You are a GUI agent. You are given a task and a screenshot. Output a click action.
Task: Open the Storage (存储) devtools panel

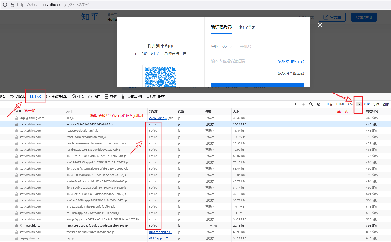click(110, 97)
